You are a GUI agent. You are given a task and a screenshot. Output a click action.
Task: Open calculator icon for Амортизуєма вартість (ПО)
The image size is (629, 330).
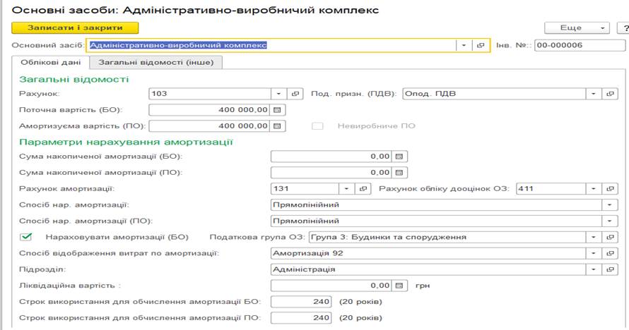point(278,126)
